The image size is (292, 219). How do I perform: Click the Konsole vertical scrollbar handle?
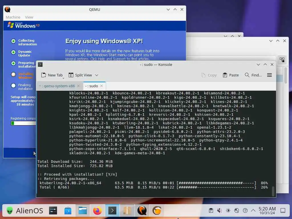(x=273, y=191)
